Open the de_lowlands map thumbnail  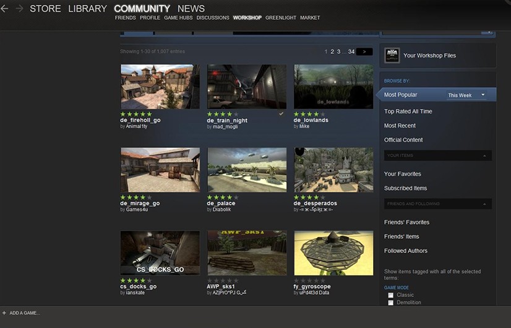(333, 87)
